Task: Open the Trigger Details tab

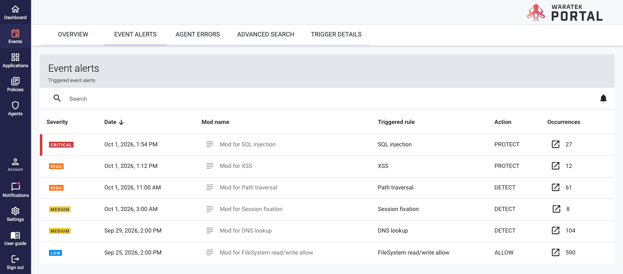Action: pyautogui.click(x=336, y=34)
